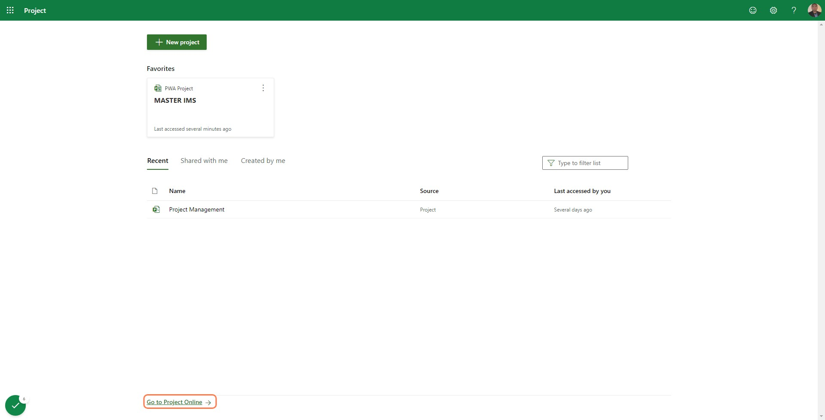Click the filter funnel icon
Image resolution: width=825 pixels, height=420 pixels.
pyautogui.click(x=551, y=163)
